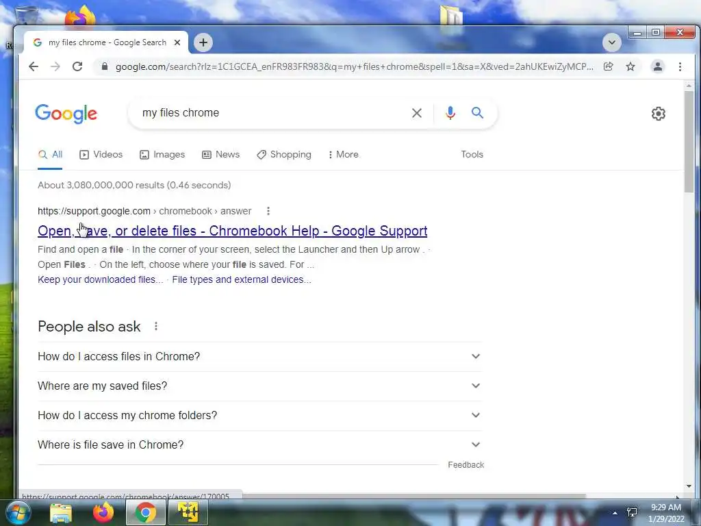Click the browser forward arrow

(x=55, y=66)
